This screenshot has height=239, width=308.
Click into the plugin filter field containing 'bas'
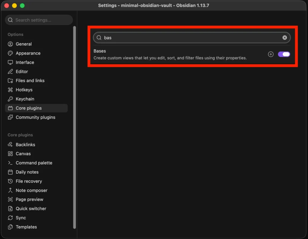[192, 38]
